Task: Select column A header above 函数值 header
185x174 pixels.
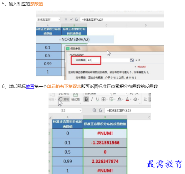Action: (68, 117)
